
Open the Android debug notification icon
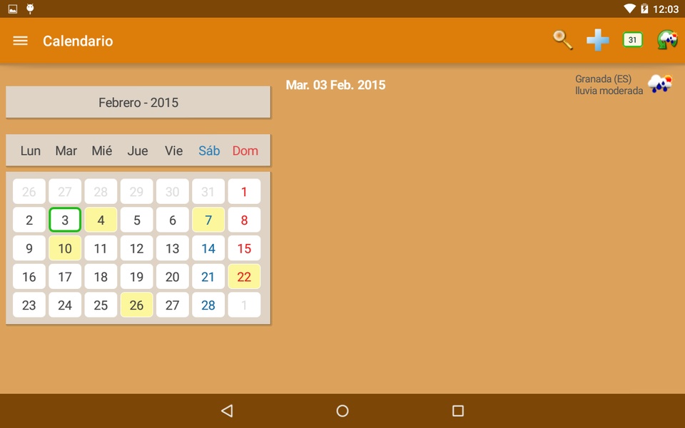[x=30, y=9]
